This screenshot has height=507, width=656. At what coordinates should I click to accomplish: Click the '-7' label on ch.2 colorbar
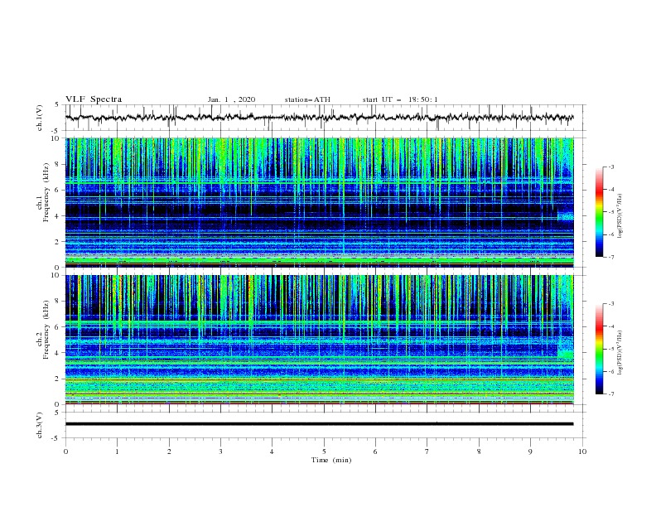pos(611,394)
